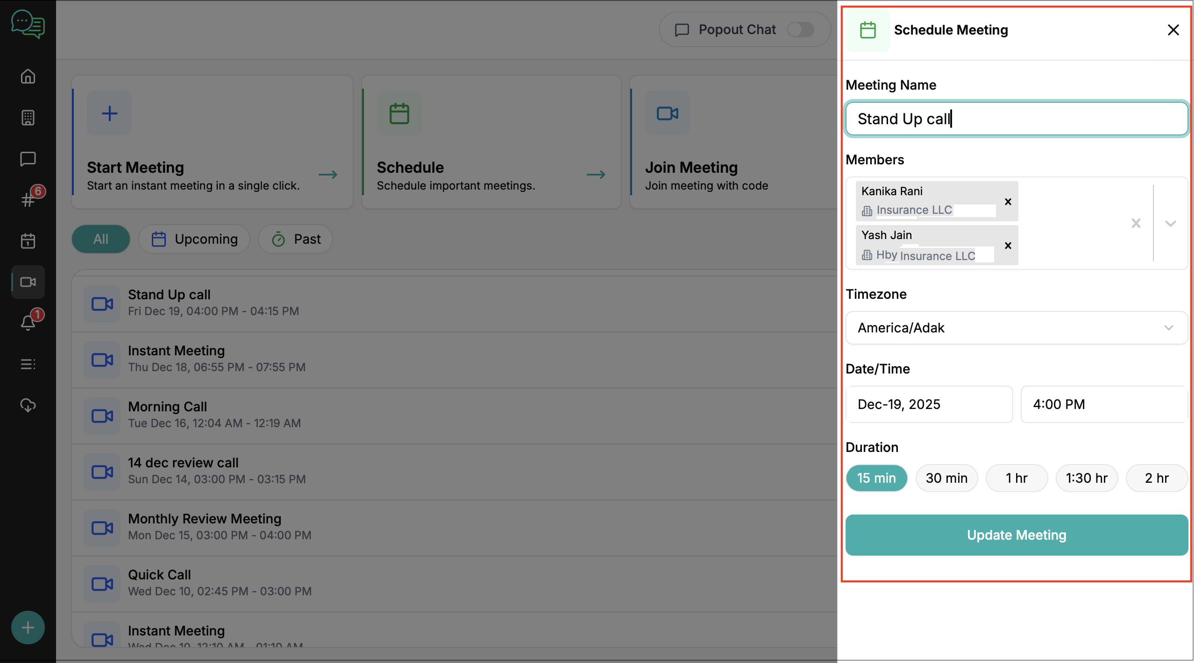Open channels hashtag icon with badge
Screen dimensions: 1195x663
tap(28, 200)
